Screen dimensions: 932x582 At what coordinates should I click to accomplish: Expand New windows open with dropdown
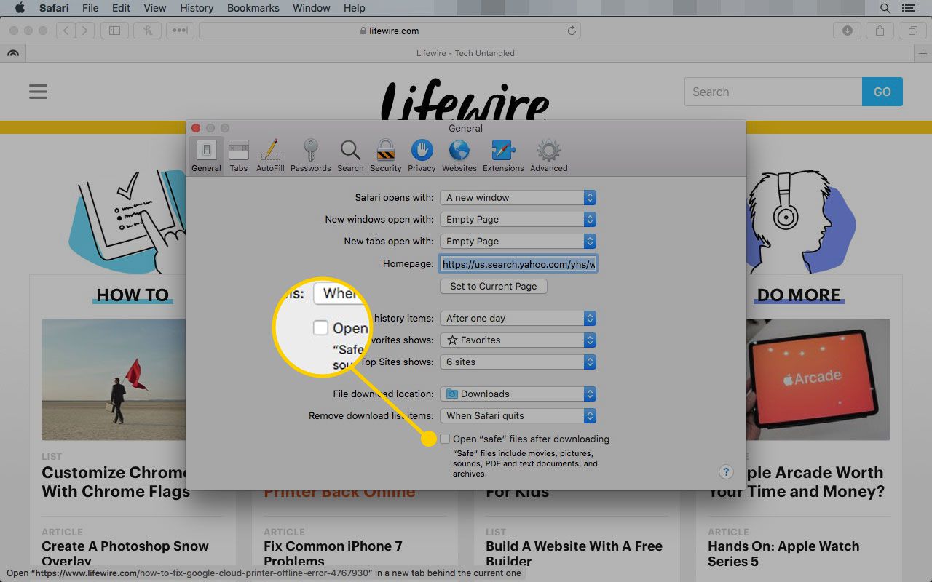pyautogui.click(x=518, y=219)
